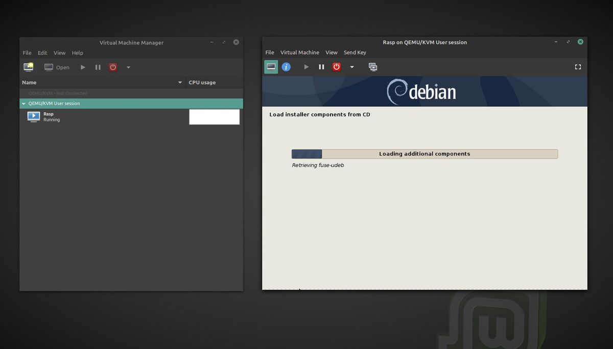The height and width of the screenshot is (349, 613).
Task: Show virtual machine information details icon
Action: (286, 67)
